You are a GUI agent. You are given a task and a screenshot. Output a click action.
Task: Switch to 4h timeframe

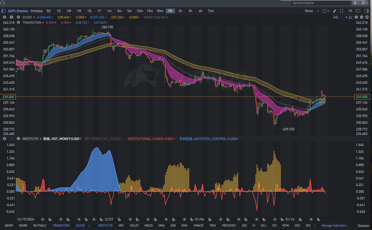[x=200, y=11]
